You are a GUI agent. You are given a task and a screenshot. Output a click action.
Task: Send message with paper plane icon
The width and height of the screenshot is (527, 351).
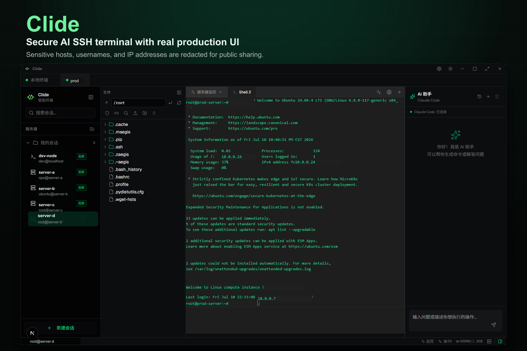click(x=493, y=325)
